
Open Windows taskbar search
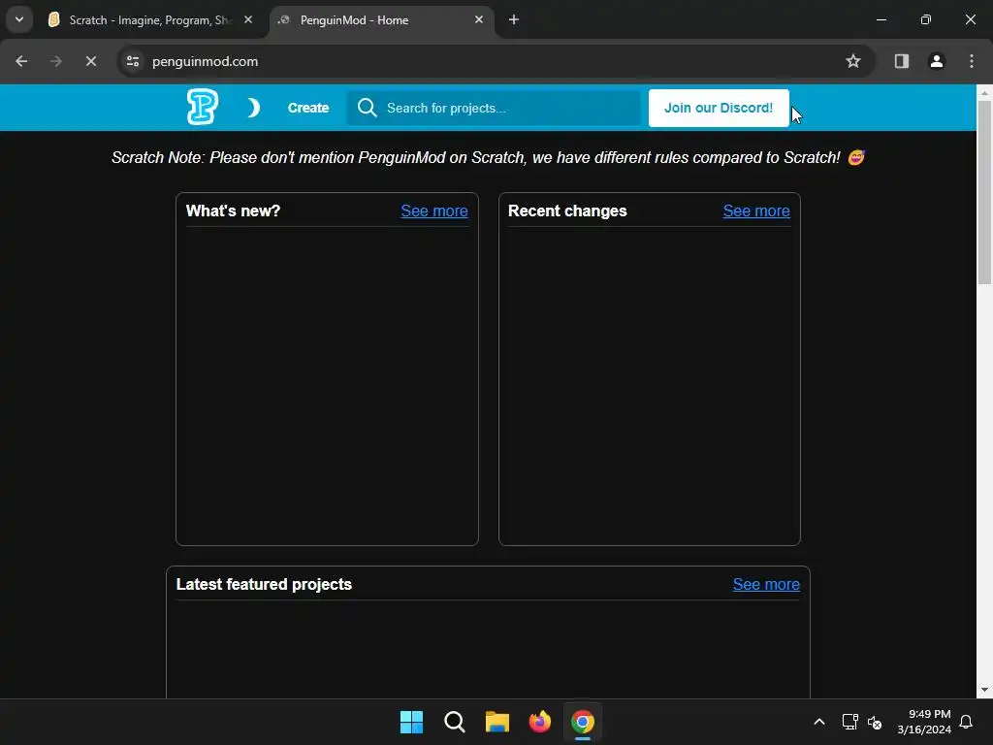pos(455,722)
